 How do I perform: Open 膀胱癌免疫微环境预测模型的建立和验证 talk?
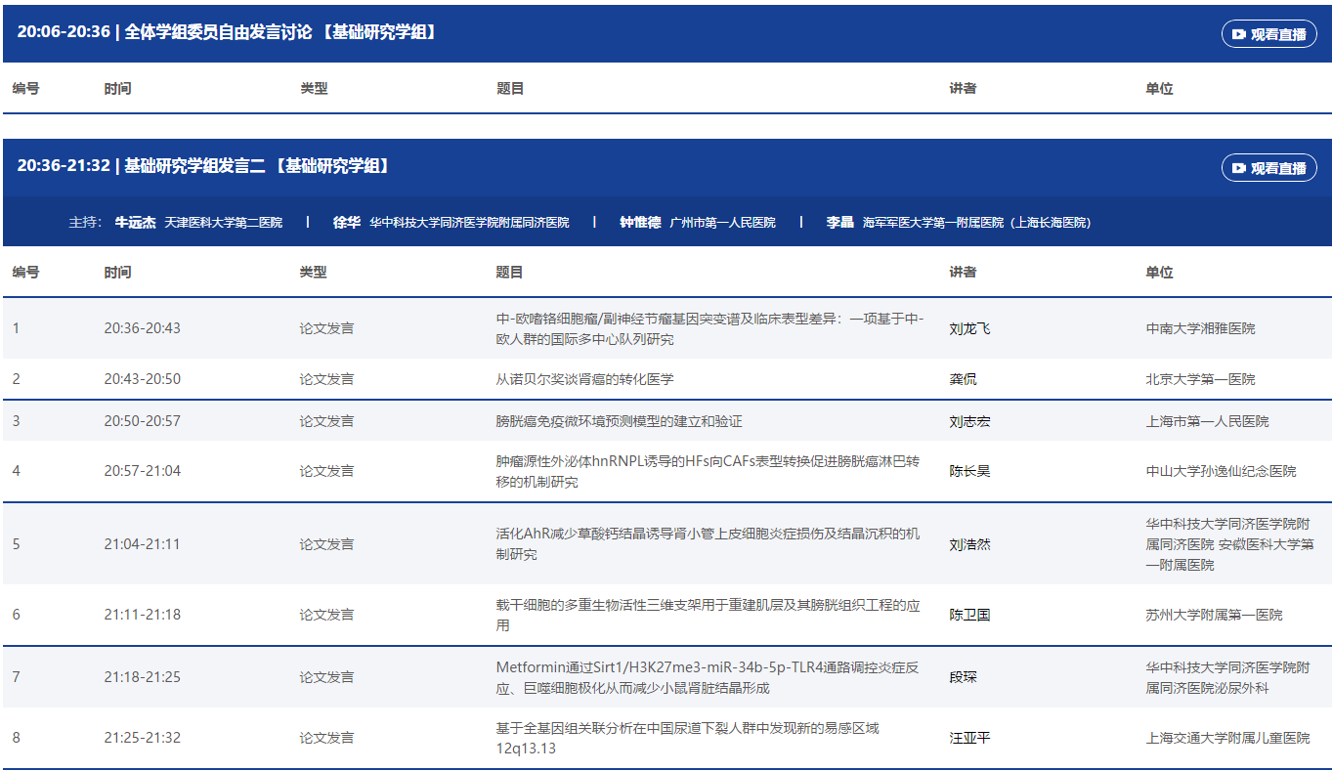coord(619,421)
